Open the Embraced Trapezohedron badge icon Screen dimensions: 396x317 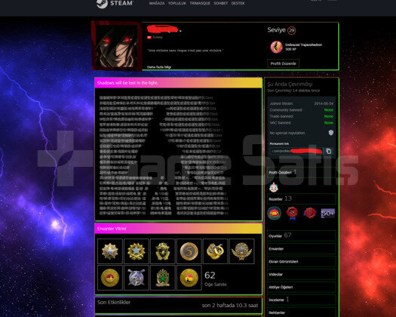pos(276,47)
